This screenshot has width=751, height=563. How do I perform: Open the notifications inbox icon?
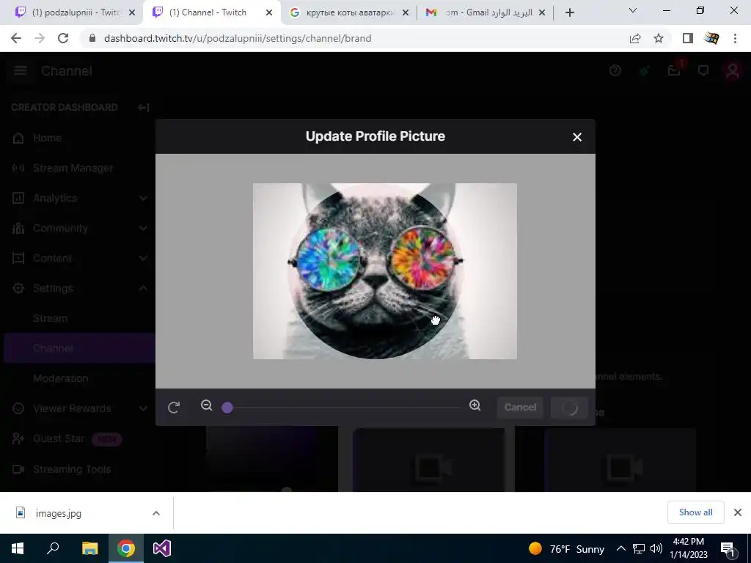[x=675, y=71]
